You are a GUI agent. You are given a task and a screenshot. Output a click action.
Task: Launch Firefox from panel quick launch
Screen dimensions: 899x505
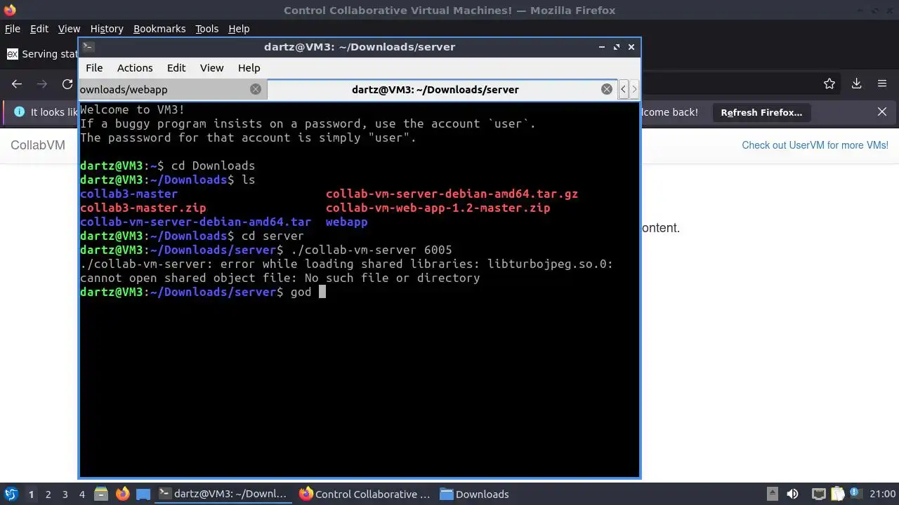[x=122, y=494]
